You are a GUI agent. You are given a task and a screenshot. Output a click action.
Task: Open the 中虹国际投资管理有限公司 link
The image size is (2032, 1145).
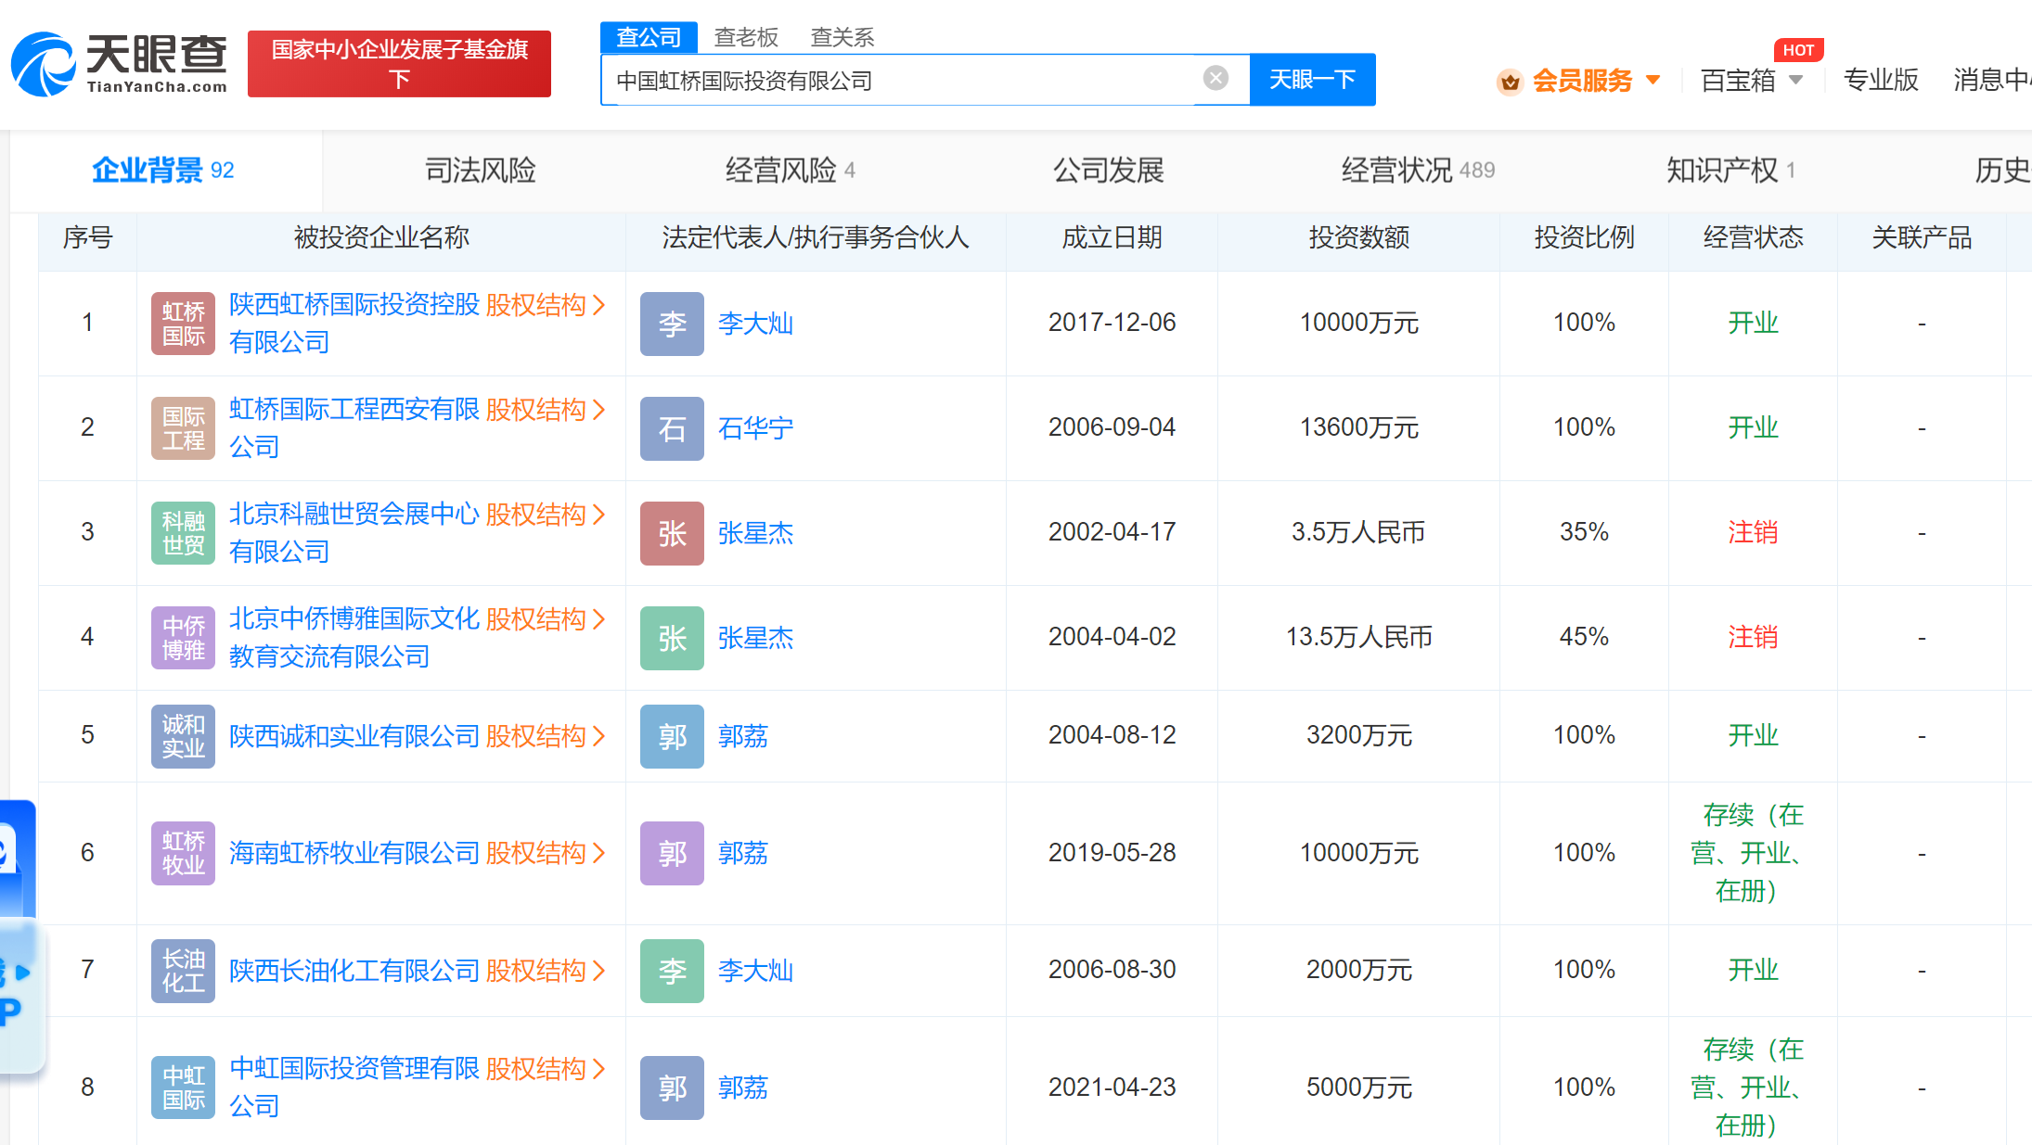tap(354, 1088)
